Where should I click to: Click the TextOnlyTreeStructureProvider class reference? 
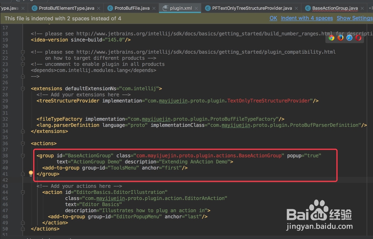(269, 101)
